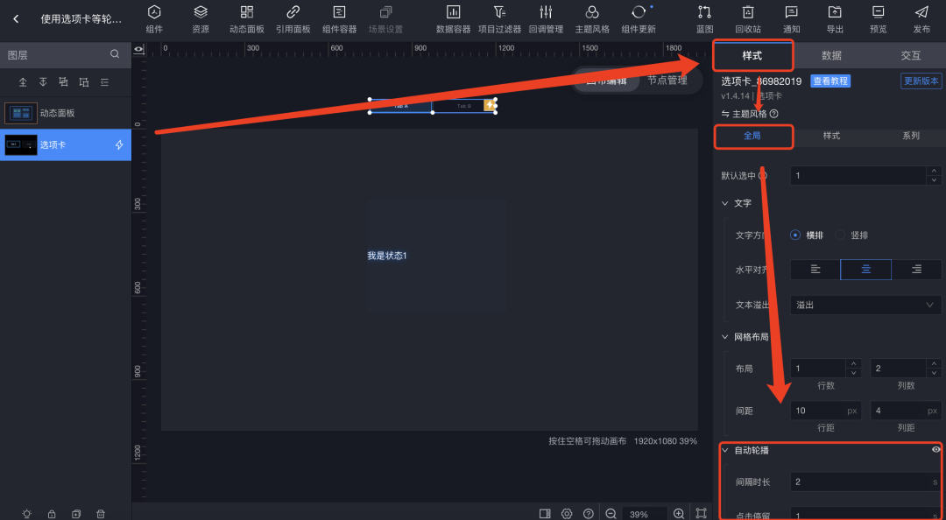The height and width of the screenshot is (520, 946).
Task: Select the 选项卡 layer
Action: coord(66,144)
